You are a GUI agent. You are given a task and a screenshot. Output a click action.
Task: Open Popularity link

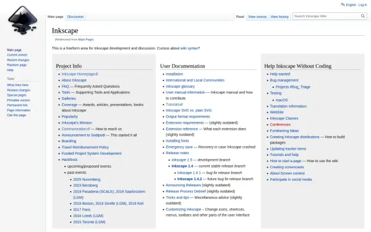click(x=69, y=117)
